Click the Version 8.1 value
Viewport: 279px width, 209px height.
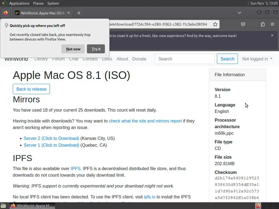(218, 96)
